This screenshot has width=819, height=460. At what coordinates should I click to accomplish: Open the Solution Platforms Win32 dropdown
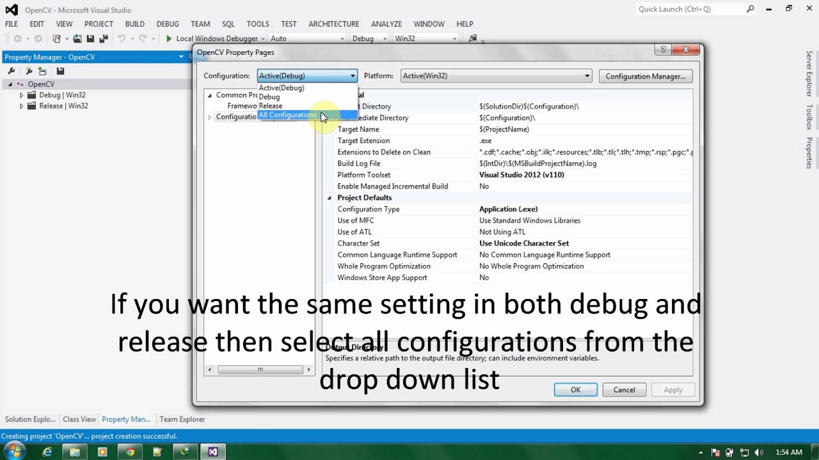click(x=425, y=39)
